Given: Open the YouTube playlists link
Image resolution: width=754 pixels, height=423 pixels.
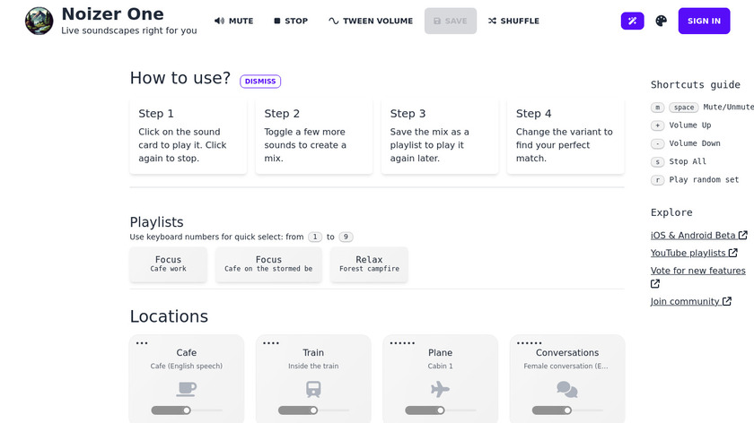Looking at the screenshot, I should 694,253.
